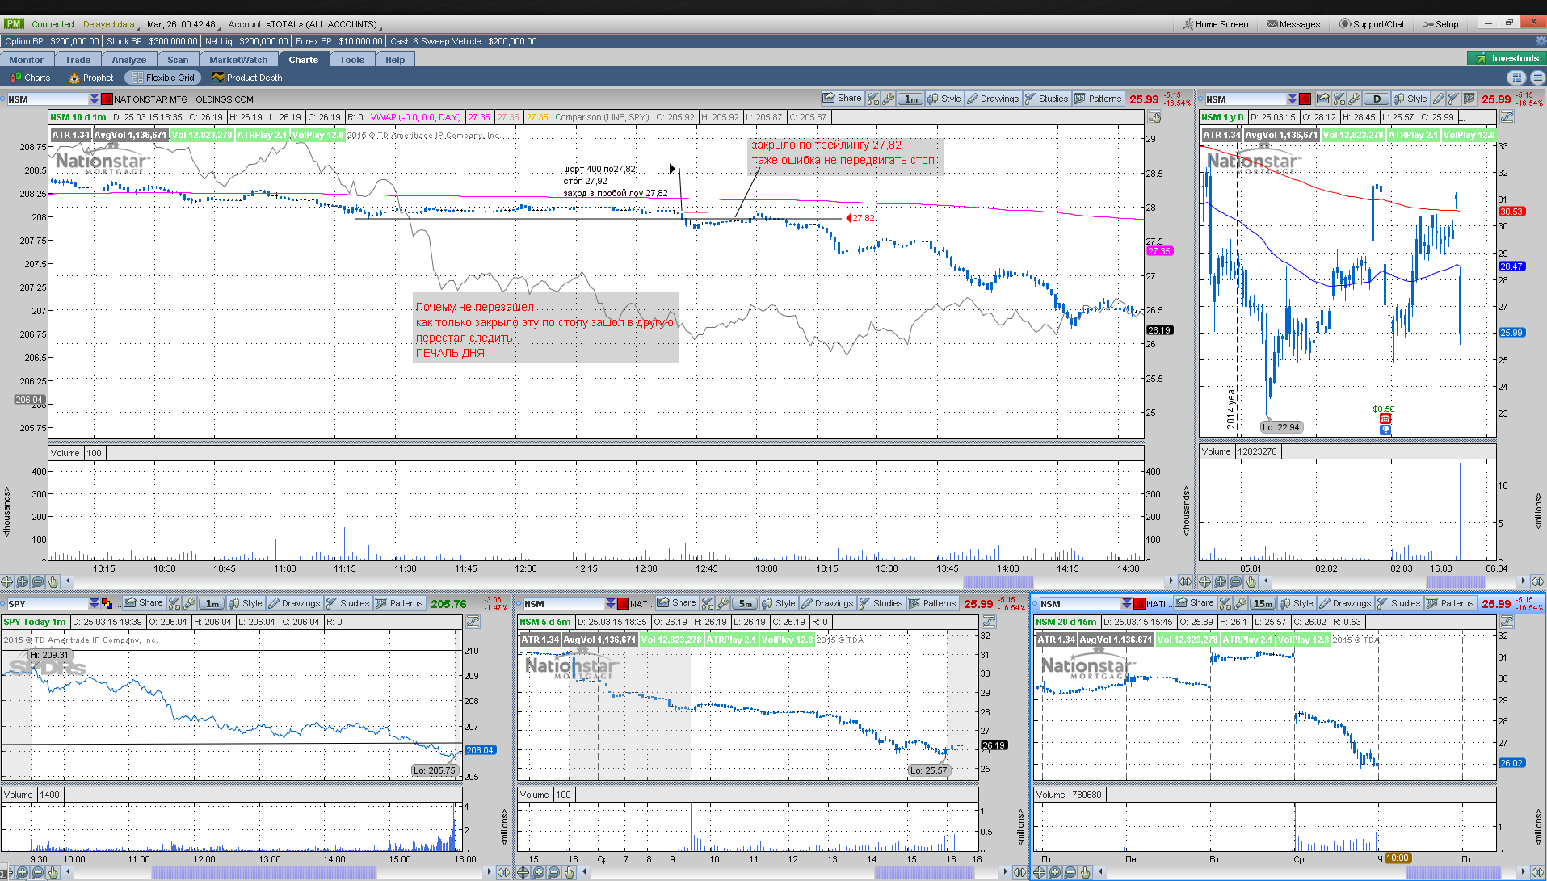This screenshot has width=1547, height=881.
Task: Expand the NSM symbol dropdown in main chart
Action: click(x=95, y=99)
